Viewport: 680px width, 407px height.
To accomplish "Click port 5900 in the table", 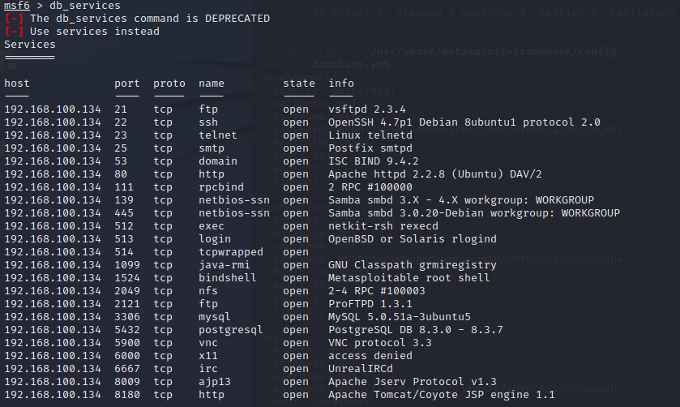I will tap(127, 343).
